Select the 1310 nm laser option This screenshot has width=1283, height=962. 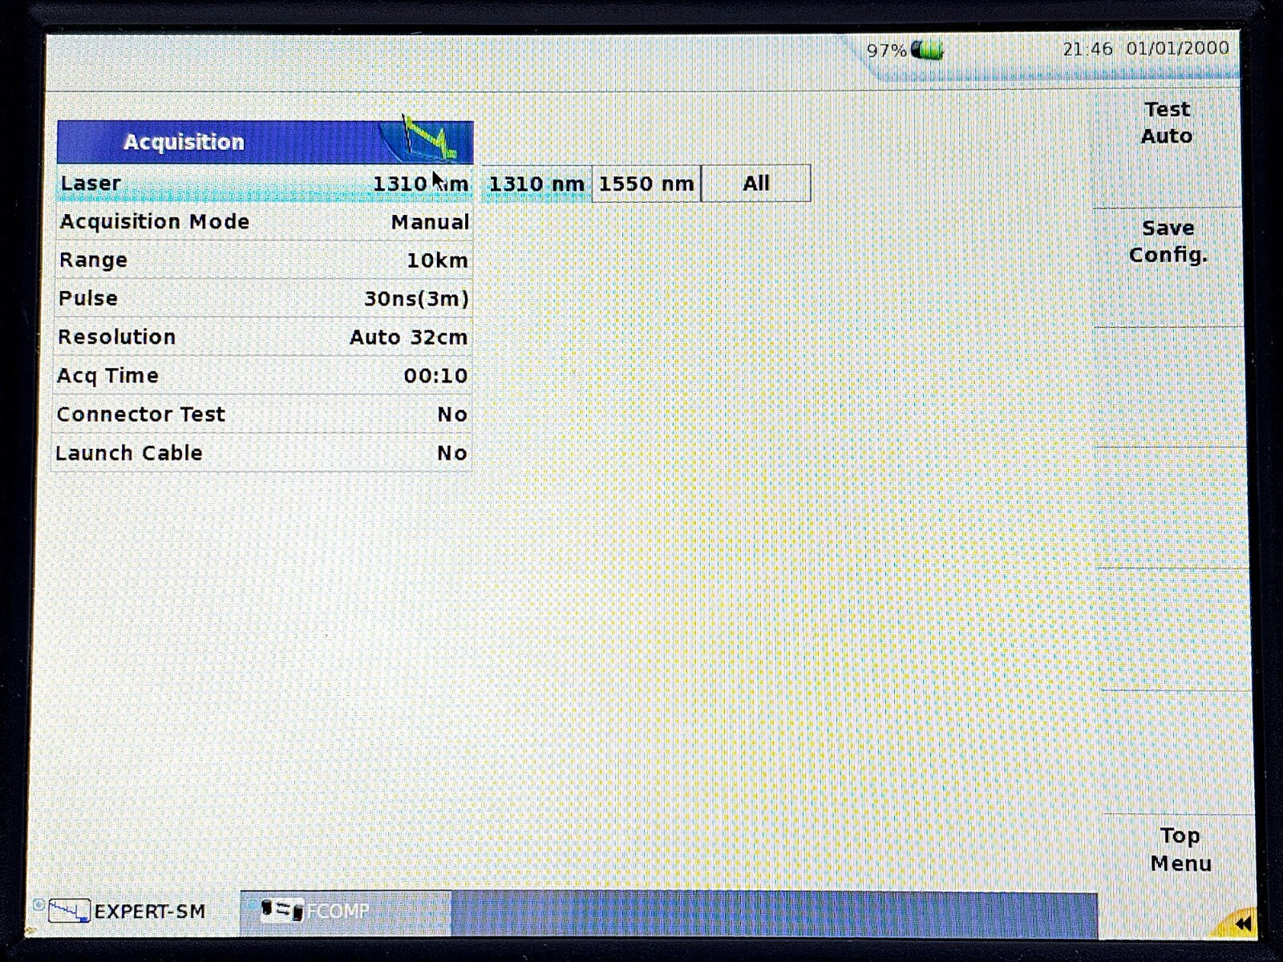click(536, 184)
